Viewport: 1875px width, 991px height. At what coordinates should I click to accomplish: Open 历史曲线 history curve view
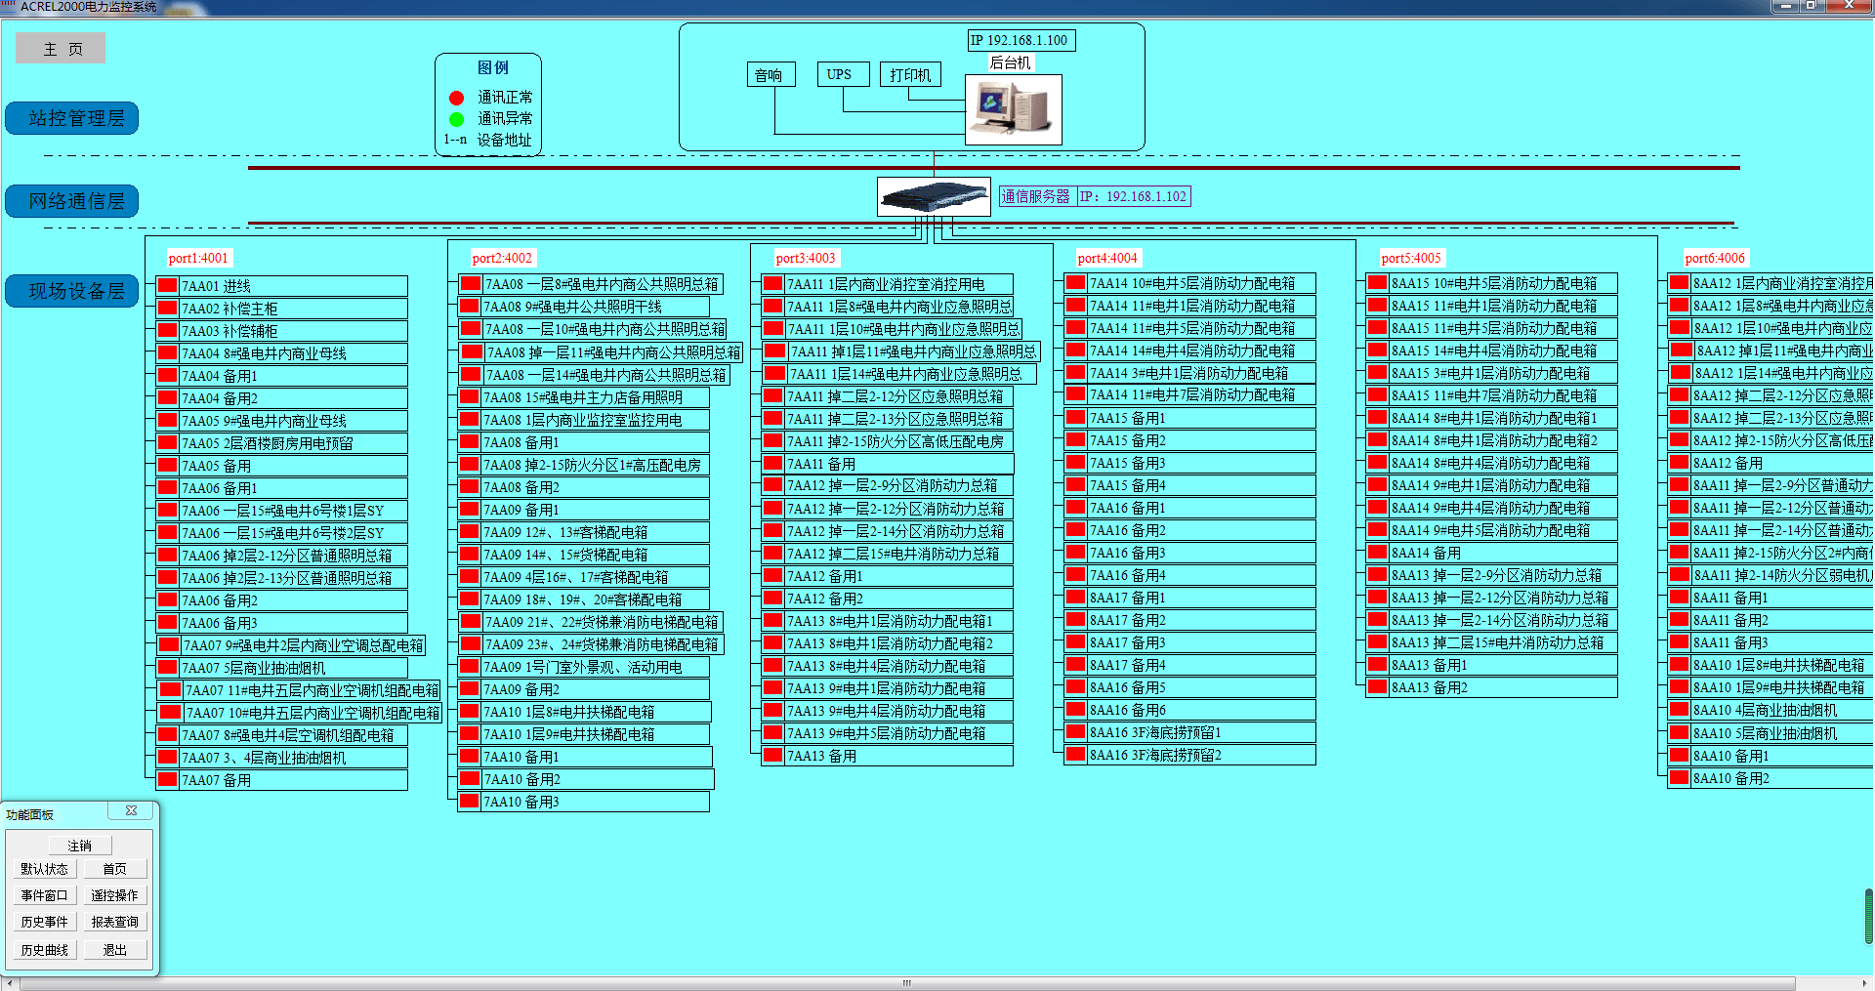click(x=45, y=950)
